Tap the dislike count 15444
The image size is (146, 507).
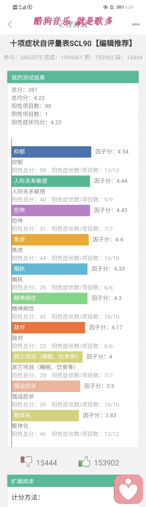pos(47,463)
